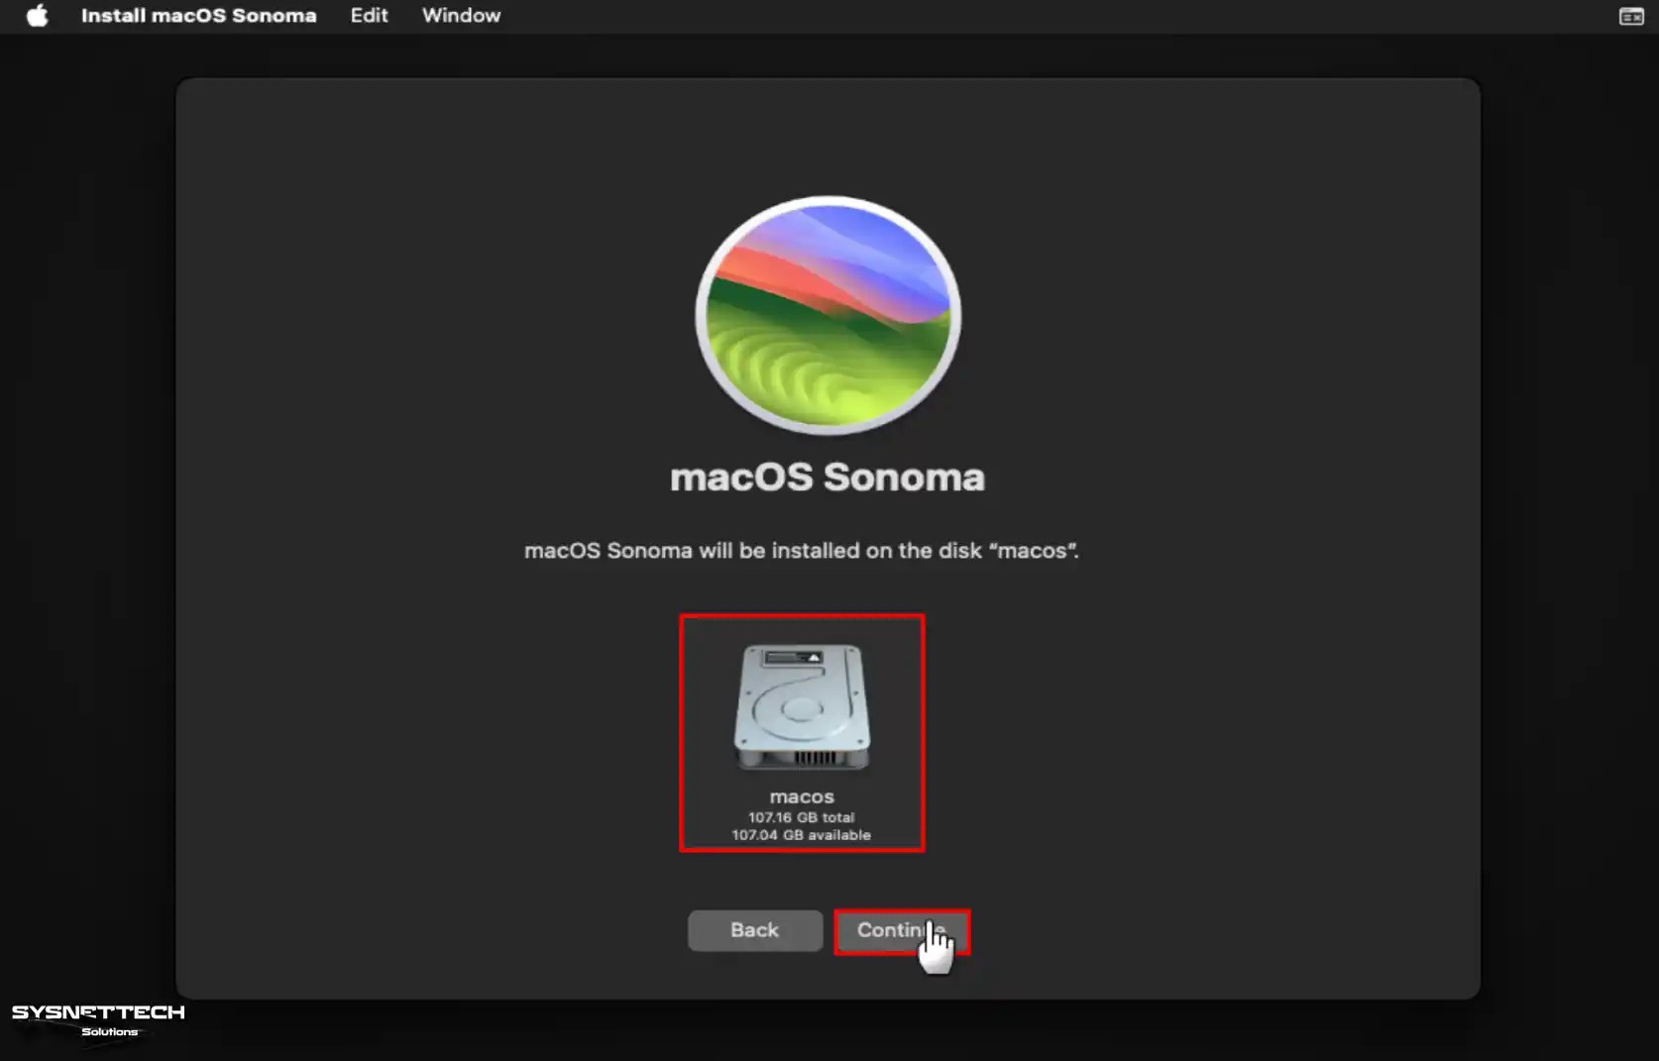This screenshot has height=1061, width=1659.
Task: Click the "107.16 GB total" capacity label
Action: coord(803,816)
